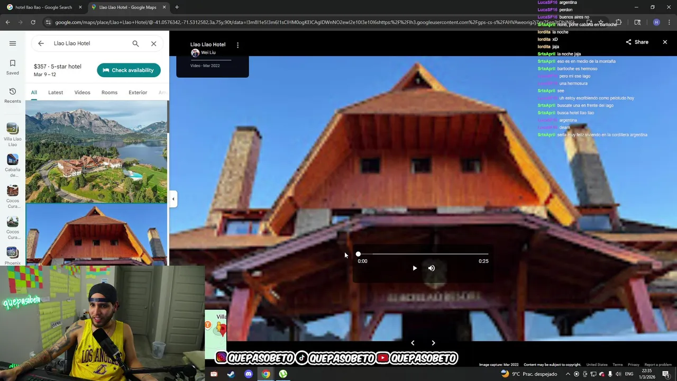Open Wei Liu contributor profile
The width and height of the screenshot is (677, 381).
[204, 53]
